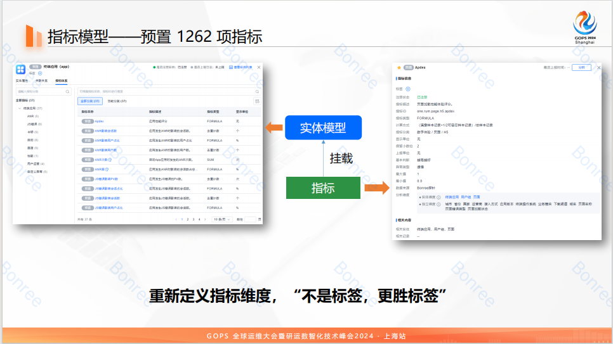Select the ANR (5) tree item

pyautogui.click(x=33, y=117)
